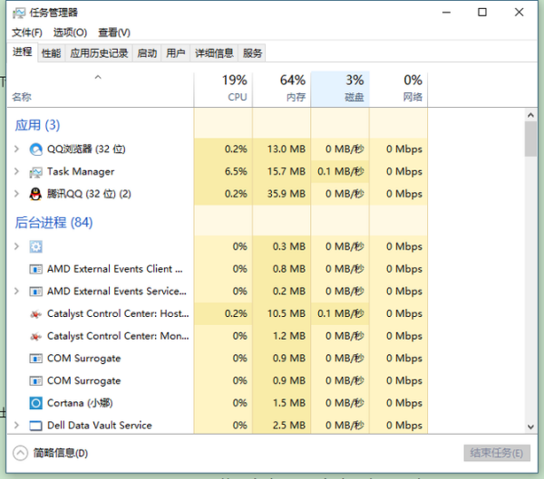544x479 pixels.
Task: Collapse to 简略信息 view with arrow toggle
Action: [x=20, y=453]
